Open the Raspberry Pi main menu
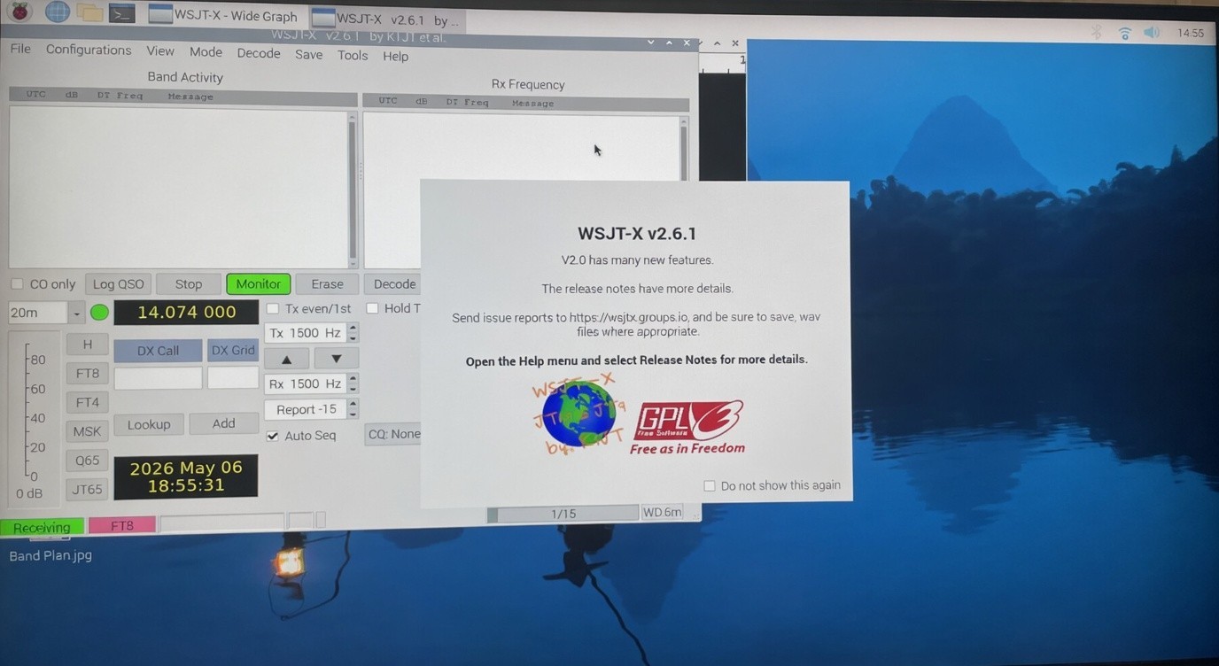This screenshot has width=1219, height=666. pyautogui.click(x=19, y=12)
